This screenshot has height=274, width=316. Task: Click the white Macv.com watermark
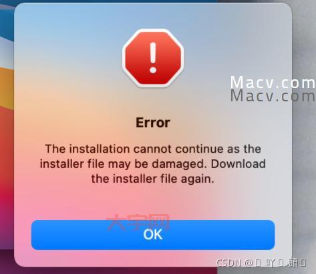click(x=273, y=82)
